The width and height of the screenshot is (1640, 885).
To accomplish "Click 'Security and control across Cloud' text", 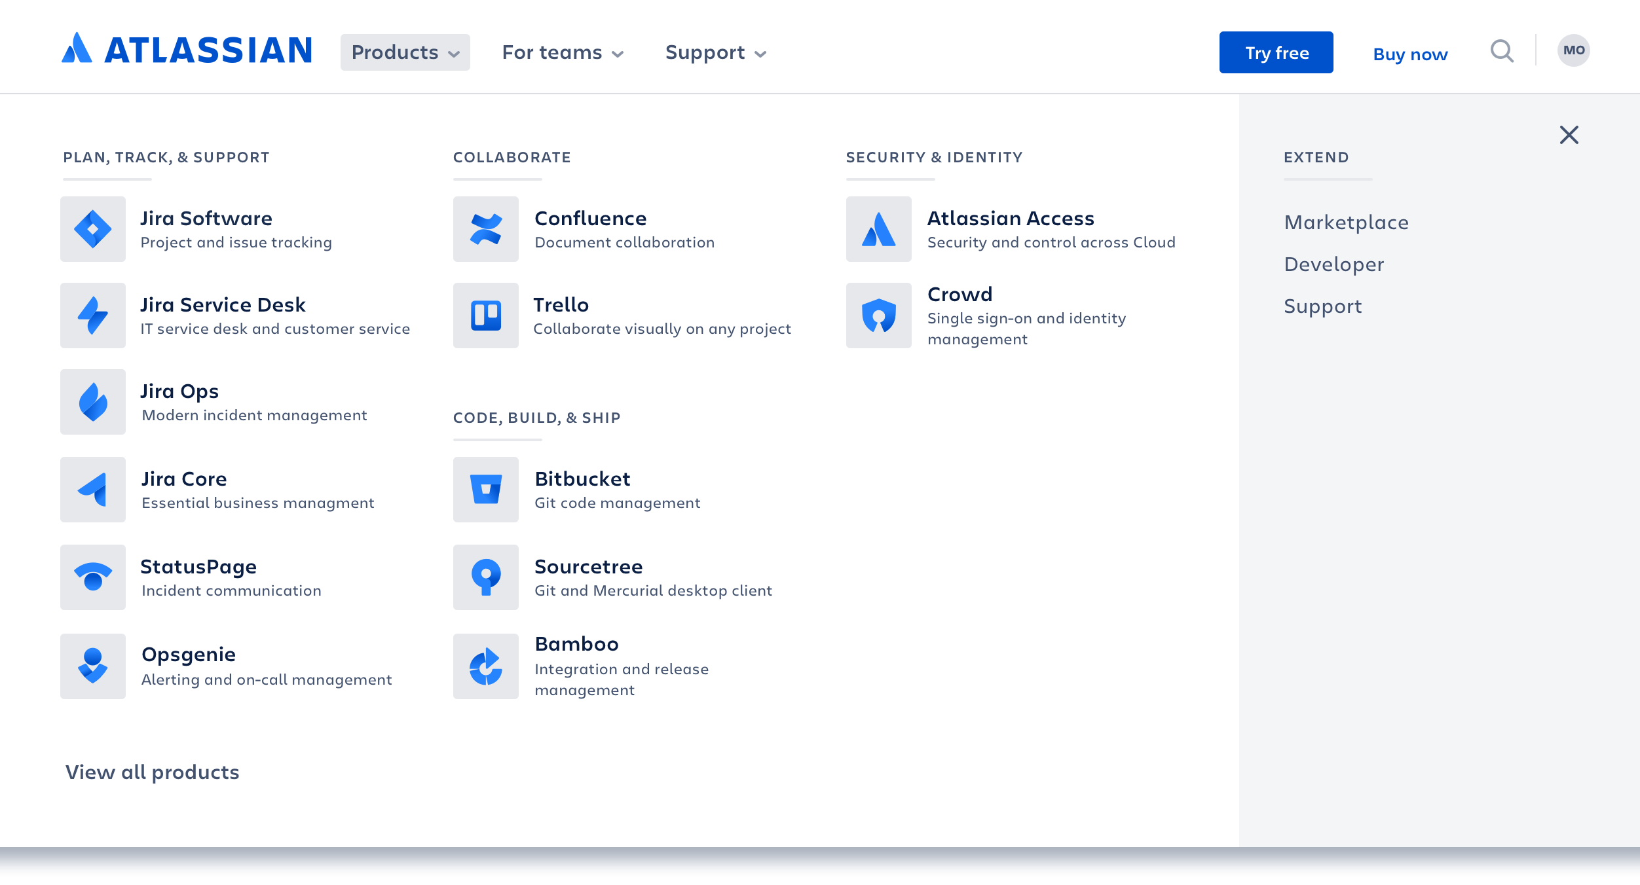I will 1051,242.
